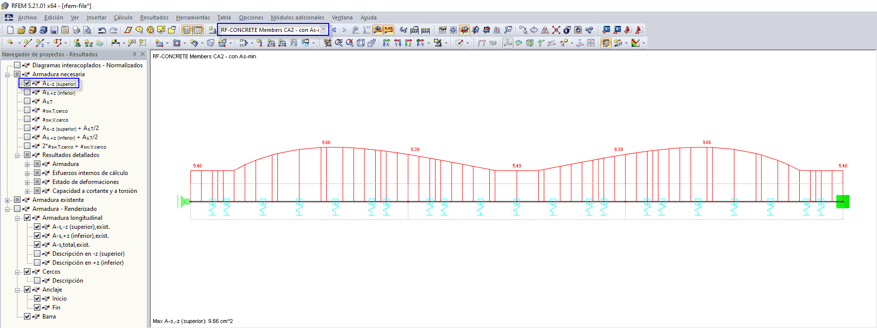Click the New line tool icon
877x328 pixels.
pyautogui.click(x=28, y=43)
